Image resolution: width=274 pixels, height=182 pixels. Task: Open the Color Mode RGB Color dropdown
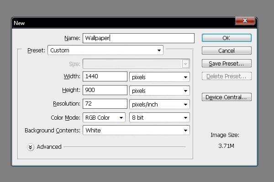pyautogui.click(x=104, y=117)
